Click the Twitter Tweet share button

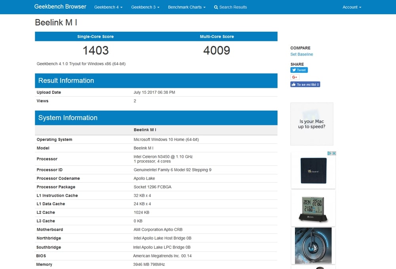(x=299, y=70)
